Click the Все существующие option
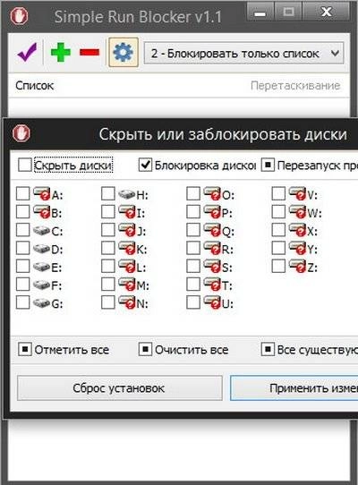Screen dimensions: 358x485 310,350
